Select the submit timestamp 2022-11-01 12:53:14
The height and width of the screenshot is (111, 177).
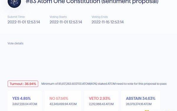point(24,22)
